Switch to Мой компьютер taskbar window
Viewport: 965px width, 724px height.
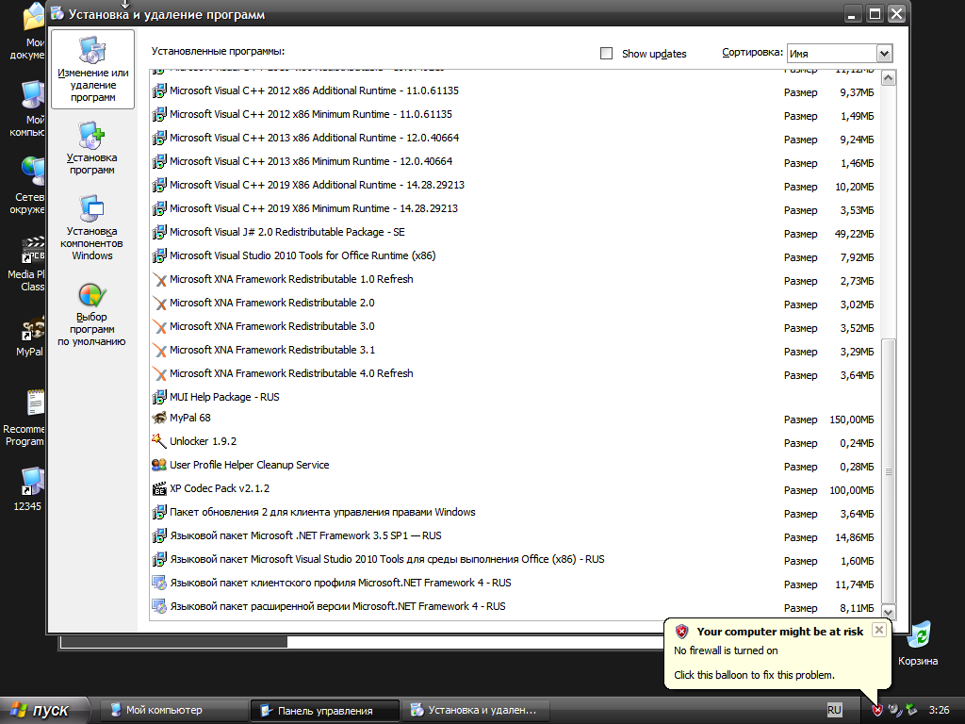pos(173,711)
